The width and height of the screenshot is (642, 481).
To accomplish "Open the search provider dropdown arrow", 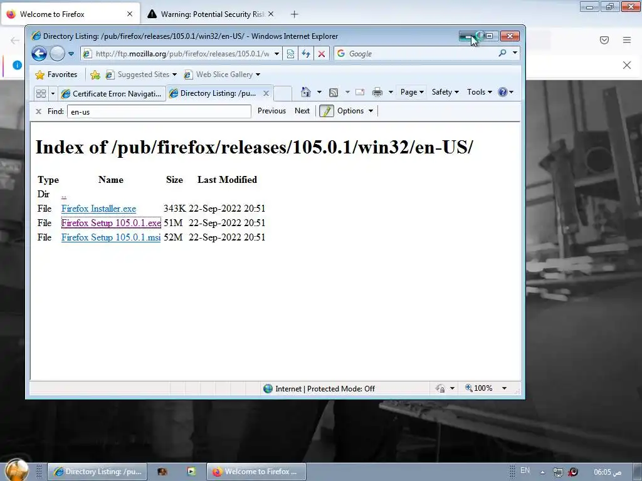I will coord(515,53).
